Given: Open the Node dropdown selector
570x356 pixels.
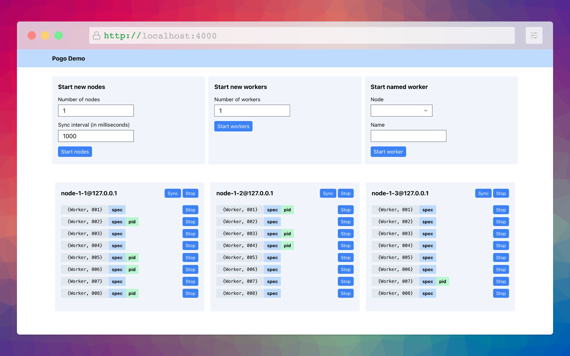Looking at the screenshot, I should coord(401,111).
